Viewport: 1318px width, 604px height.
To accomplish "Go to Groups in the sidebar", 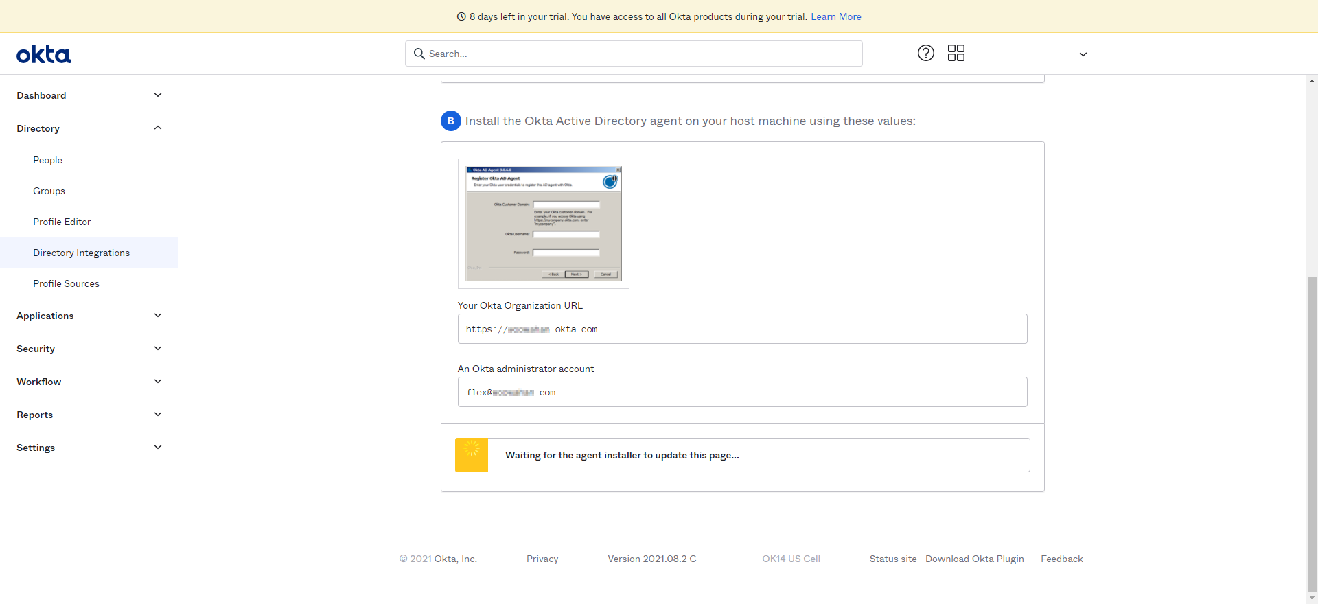I will point(49,191).
